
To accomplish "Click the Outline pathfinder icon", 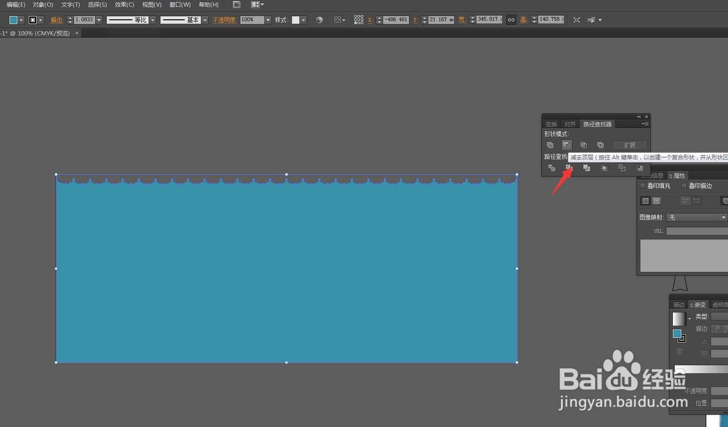I will tap(622, 168).
